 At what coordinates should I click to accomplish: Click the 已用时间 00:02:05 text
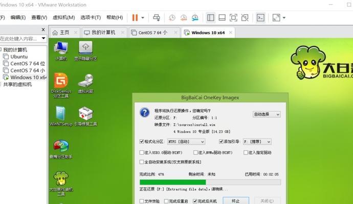click(x=261, y=174)
